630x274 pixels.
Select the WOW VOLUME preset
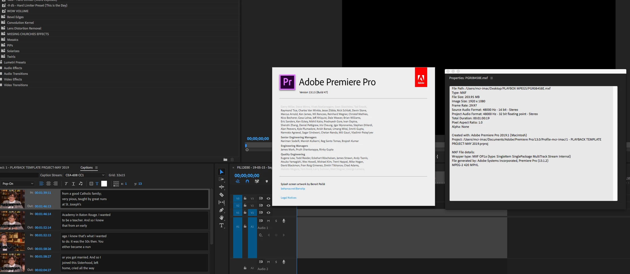click(18, 11)
